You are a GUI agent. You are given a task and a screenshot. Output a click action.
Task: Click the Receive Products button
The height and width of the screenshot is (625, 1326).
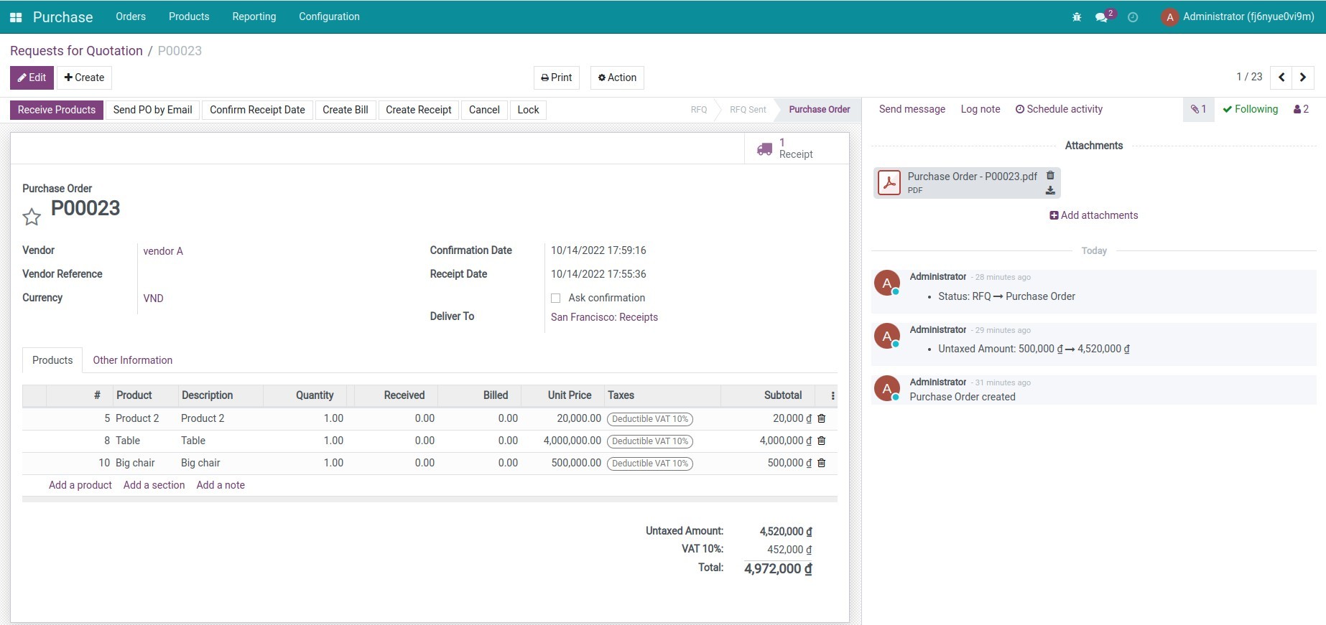(57, 110)
